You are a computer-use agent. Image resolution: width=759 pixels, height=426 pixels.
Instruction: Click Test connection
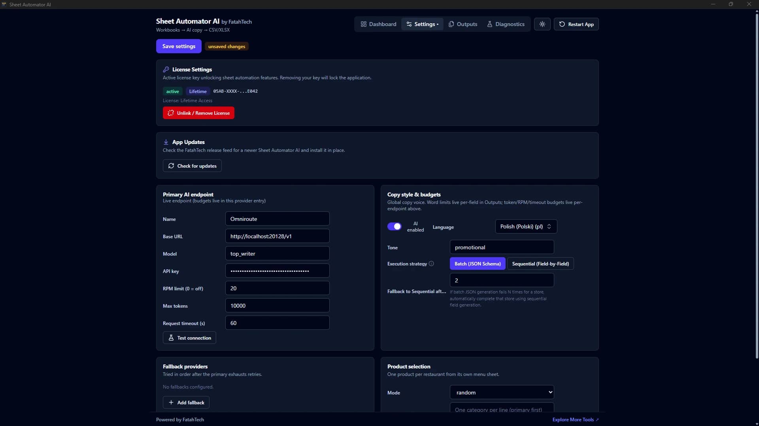pos(189,338)
